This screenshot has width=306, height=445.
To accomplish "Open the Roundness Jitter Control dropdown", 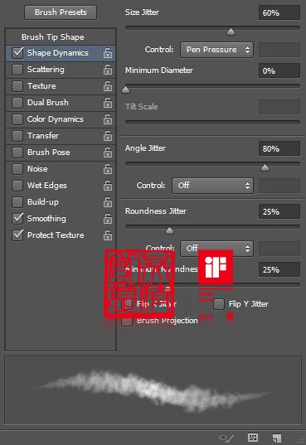I will pyautogui.click(x=216, y=249).
